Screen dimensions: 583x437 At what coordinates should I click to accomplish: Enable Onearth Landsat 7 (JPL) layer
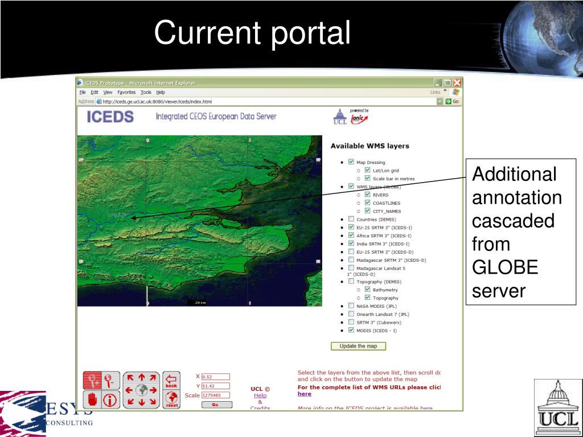click(x=351, y=314)
